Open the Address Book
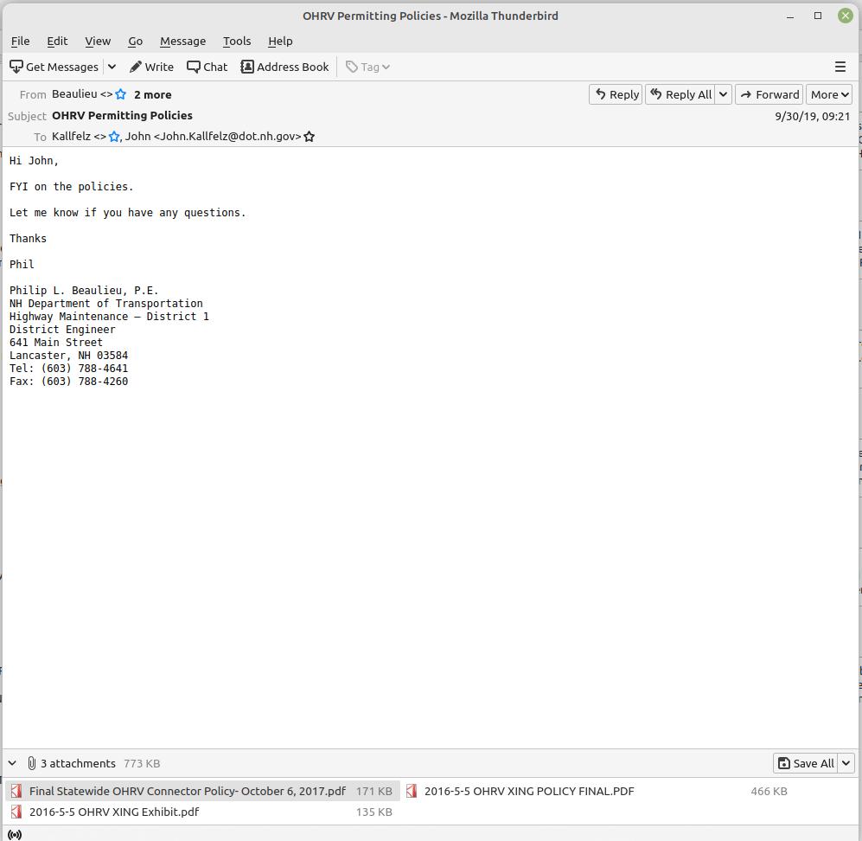 284,67
